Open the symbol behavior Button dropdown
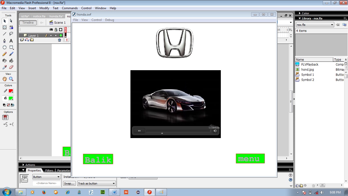The image size is (348, 196). pyautogui.click(x=46, y=177)
